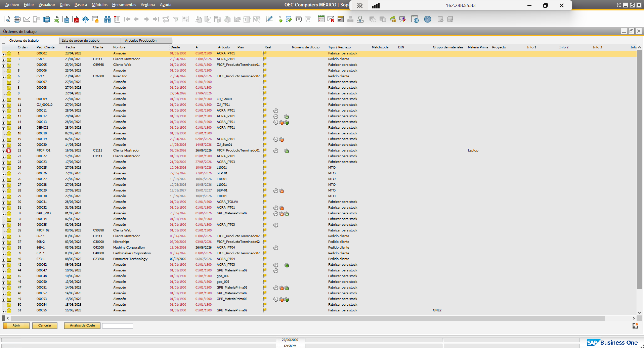The image size is (644, 348).
Task: Go to next record arrow
Action: tap(146, 19)
